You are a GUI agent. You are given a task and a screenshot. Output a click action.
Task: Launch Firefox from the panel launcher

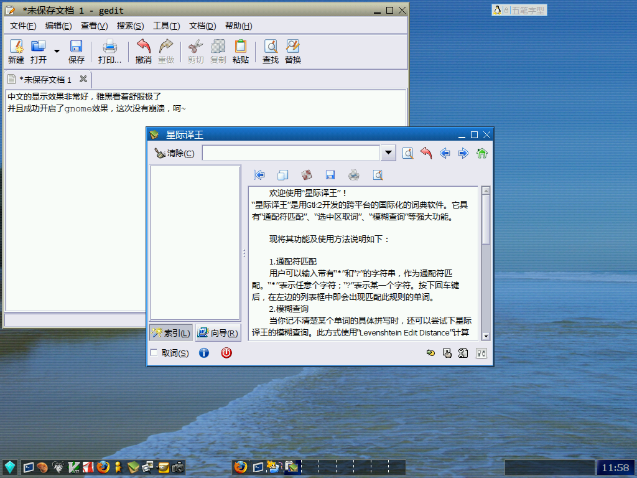(103, 467)
